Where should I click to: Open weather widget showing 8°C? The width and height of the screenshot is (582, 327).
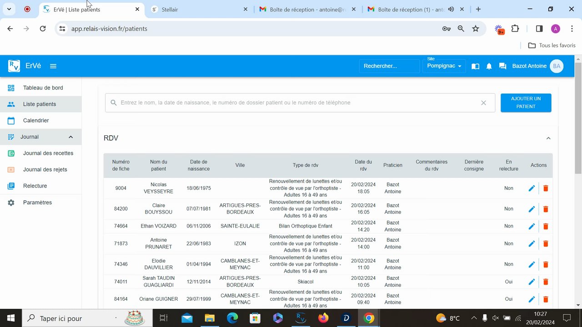448,318
